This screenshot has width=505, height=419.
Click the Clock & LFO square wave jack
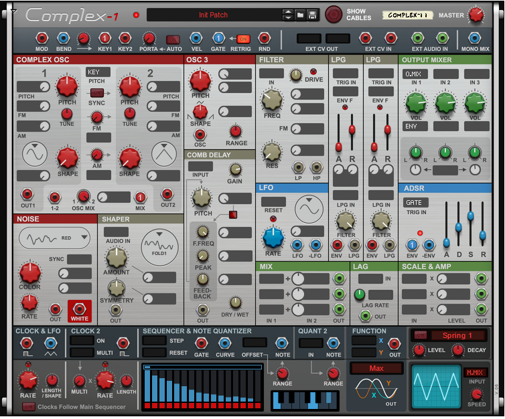[27, 343]
